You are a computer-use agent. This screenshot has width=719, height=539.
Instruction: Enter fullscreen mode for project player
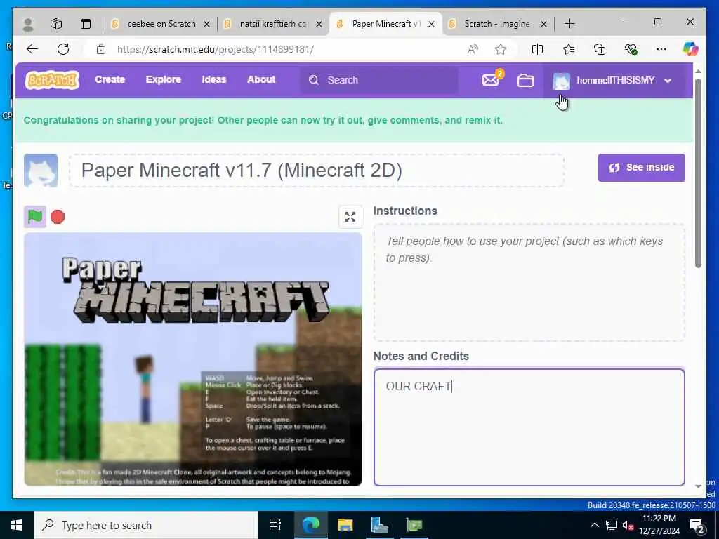(350, 217)
